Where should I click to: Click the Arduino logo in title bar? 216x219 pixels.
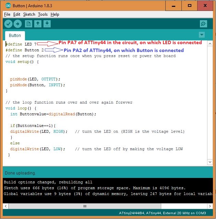coord(8,5)
